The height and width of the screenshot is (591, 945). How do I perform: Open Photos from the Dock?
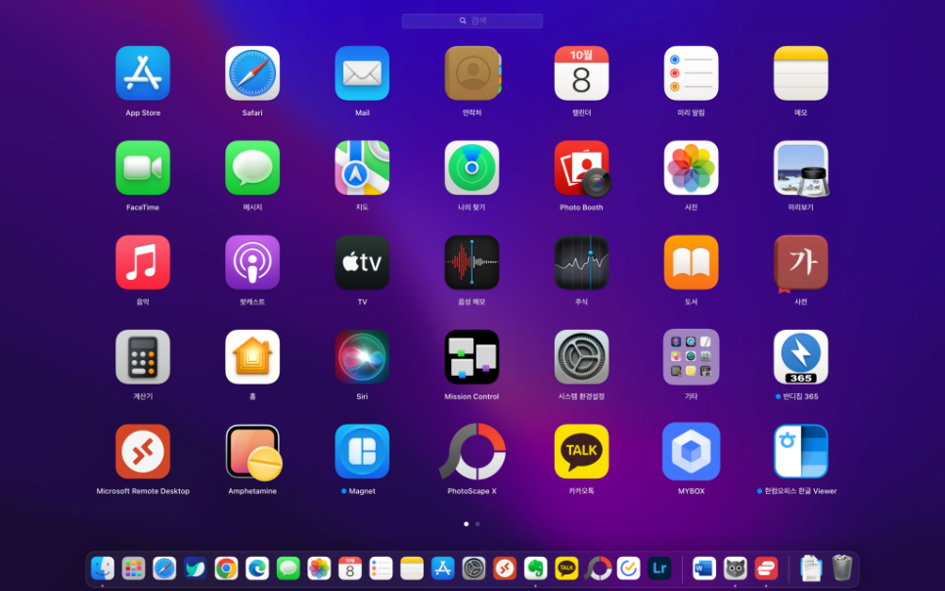coord(319,568)
